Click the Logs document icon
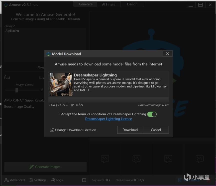The height and width of the screenshot is (186, 216). tap(53, 180)
